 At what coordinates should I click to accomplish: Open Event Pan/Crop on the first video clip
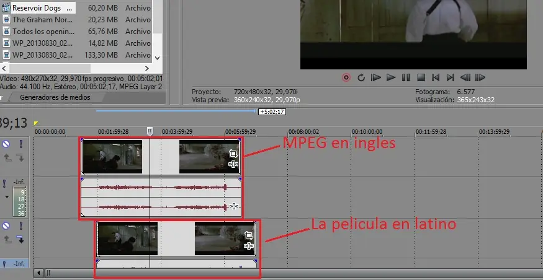point(233,154)
